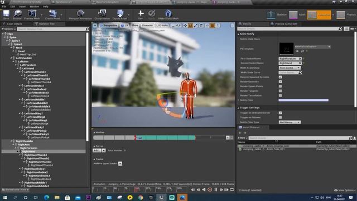
Task: Open Unreal Engine from the Windows taskbar
Action: coord(161,197)
